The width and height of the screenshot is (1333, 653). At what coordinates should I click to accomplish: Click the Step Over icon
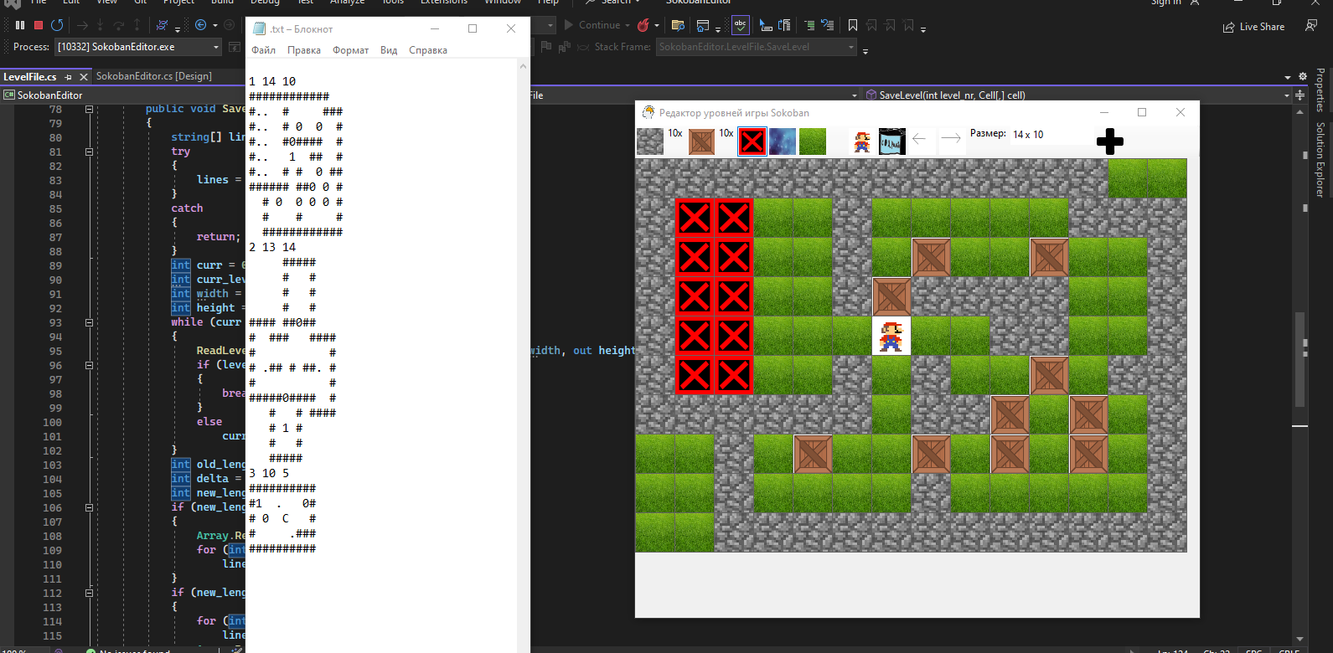[119, 25]
